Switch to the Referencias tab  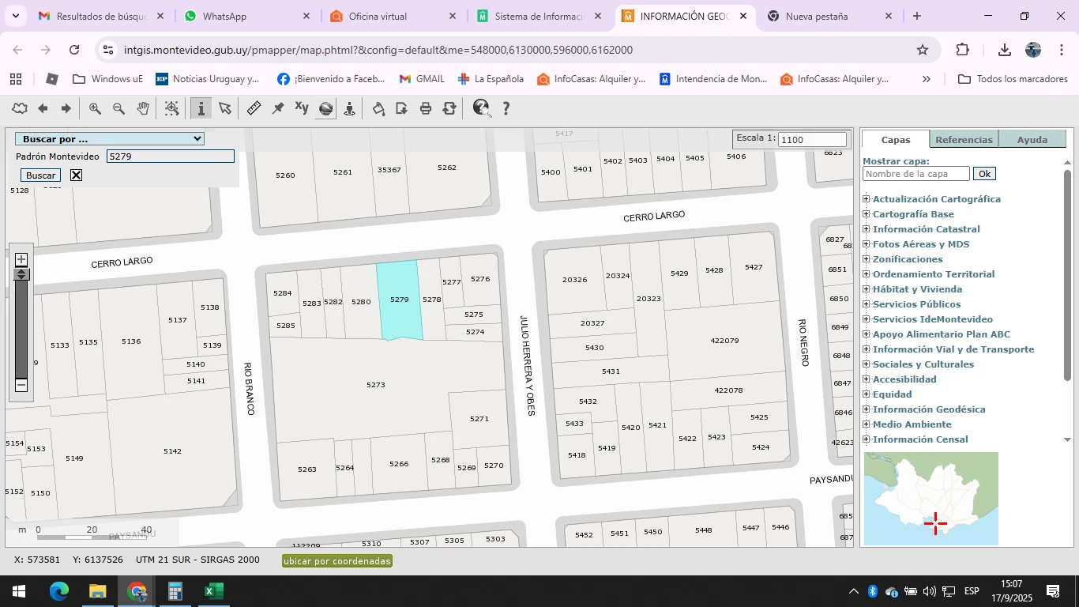click(x=964, y=140)
